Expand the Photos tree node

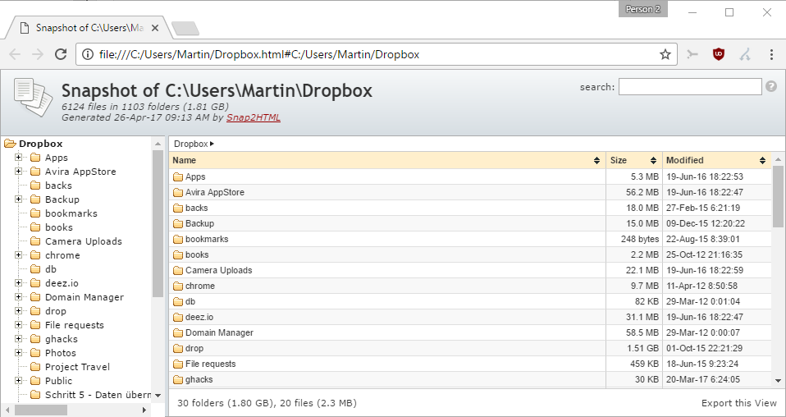(19, 353)
